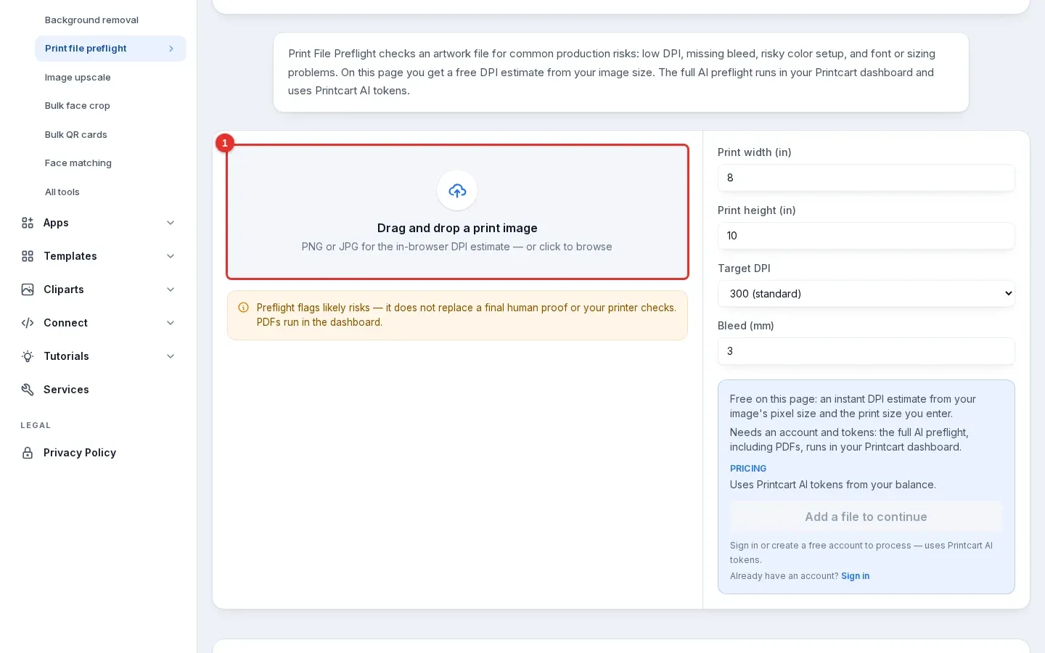Click the Services wrench icon

coord(28,390)
